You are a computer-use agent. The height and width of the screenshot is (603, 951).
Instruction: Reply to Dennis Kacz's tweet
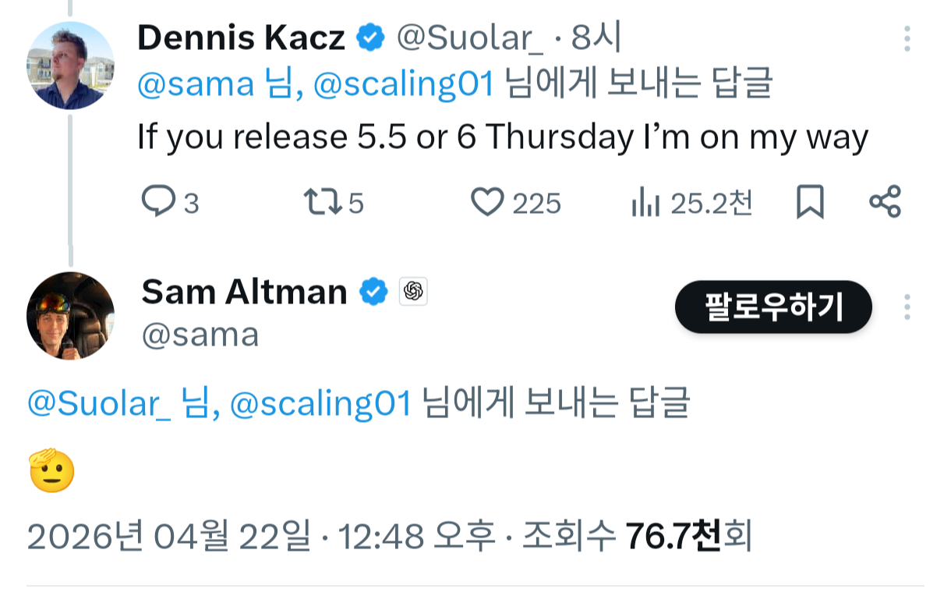158,202
